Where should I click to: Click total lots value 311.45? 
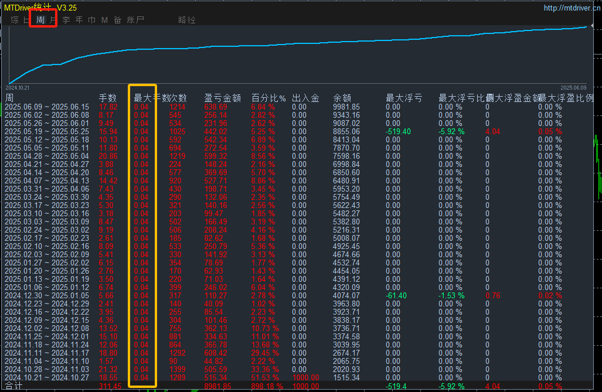[110, 386]
